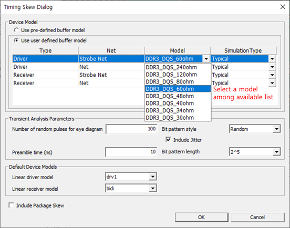Screen dimensions: 290x228
Task: Open Simulation Type dropdown for first Driver row
Action: (272, 59)
